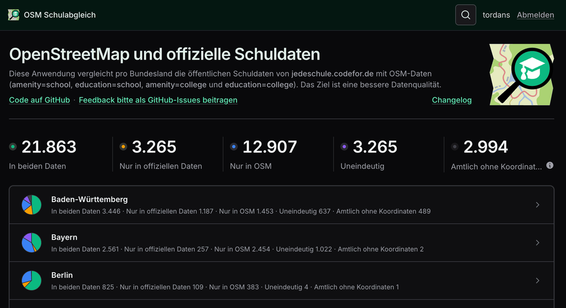Click the tordans username
This screenshot has width=566, height=308.
point(496,15)
